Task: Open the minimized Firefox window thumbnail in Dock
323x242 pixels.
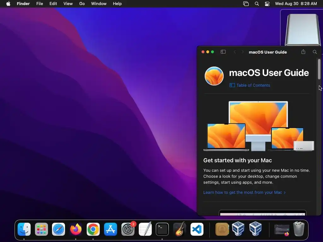Action: [282, 230]
